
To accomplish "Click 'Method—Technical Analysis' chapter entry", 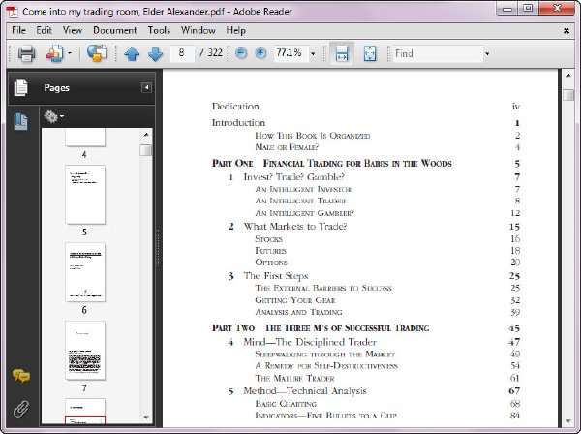I will point(305,391).
